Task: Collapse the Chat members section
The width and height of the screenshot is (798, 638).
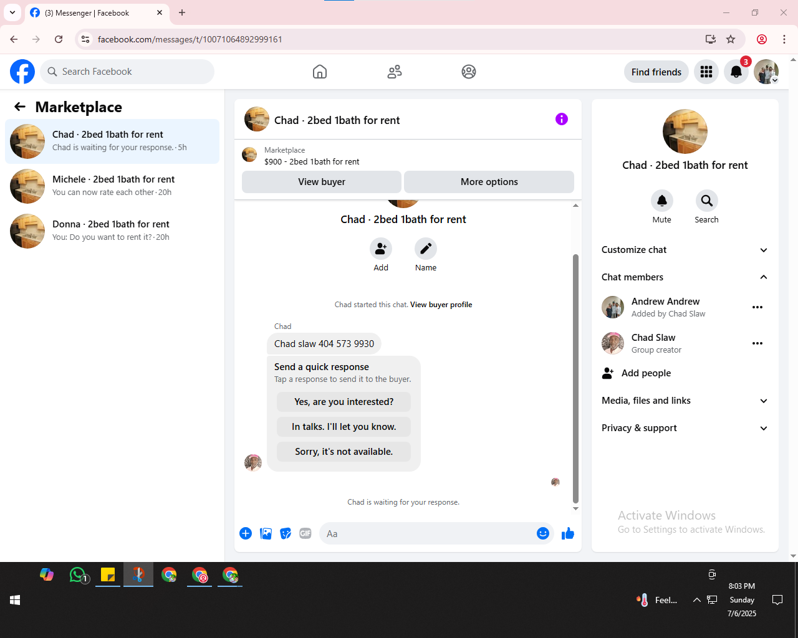Action: pos(685,277)
